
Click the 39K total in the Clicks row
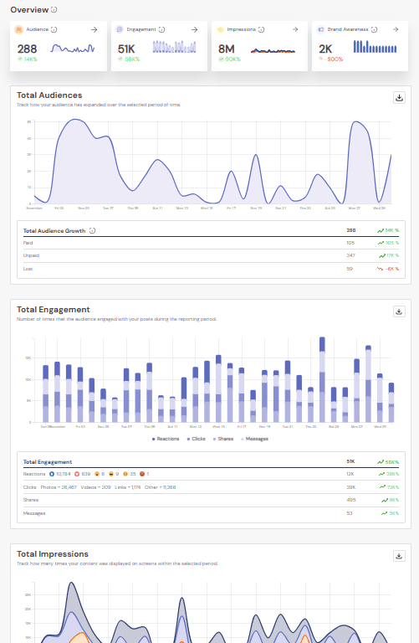[x=351, y=487]
